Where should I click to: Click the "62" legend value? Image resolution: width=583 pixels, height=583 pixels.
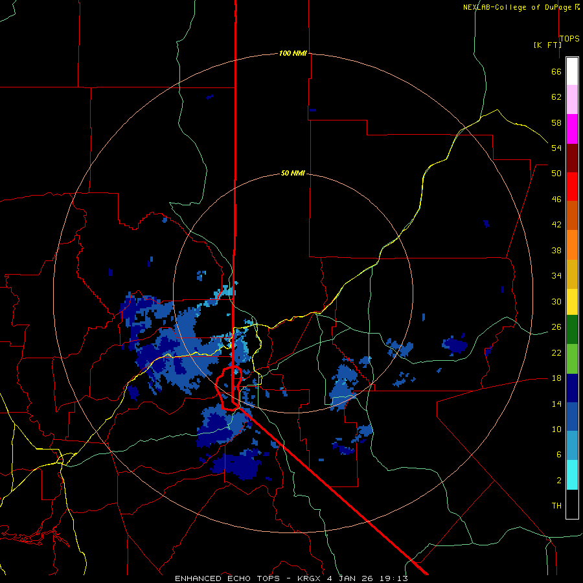pos(556,97)
